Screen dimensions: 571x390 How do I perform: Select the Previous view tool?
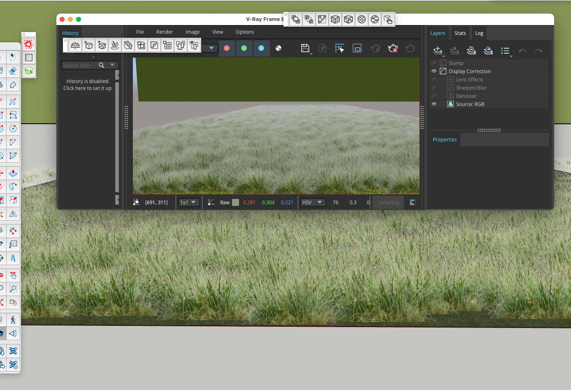point(13,302)
